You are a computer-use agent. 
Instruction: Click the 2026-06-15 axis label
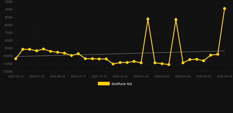224,77
